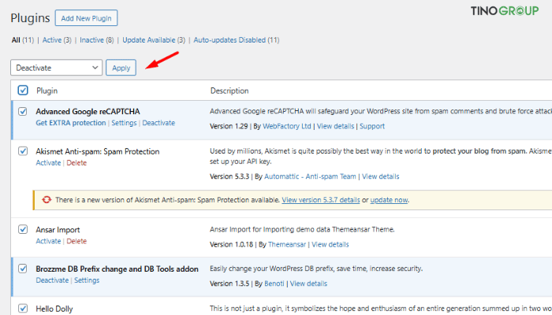The width and height of the screenshot is (552, 315).
Task: Uncheck Brozzme DB Prefix plugin checkbox
Action: tap(23, 269)
